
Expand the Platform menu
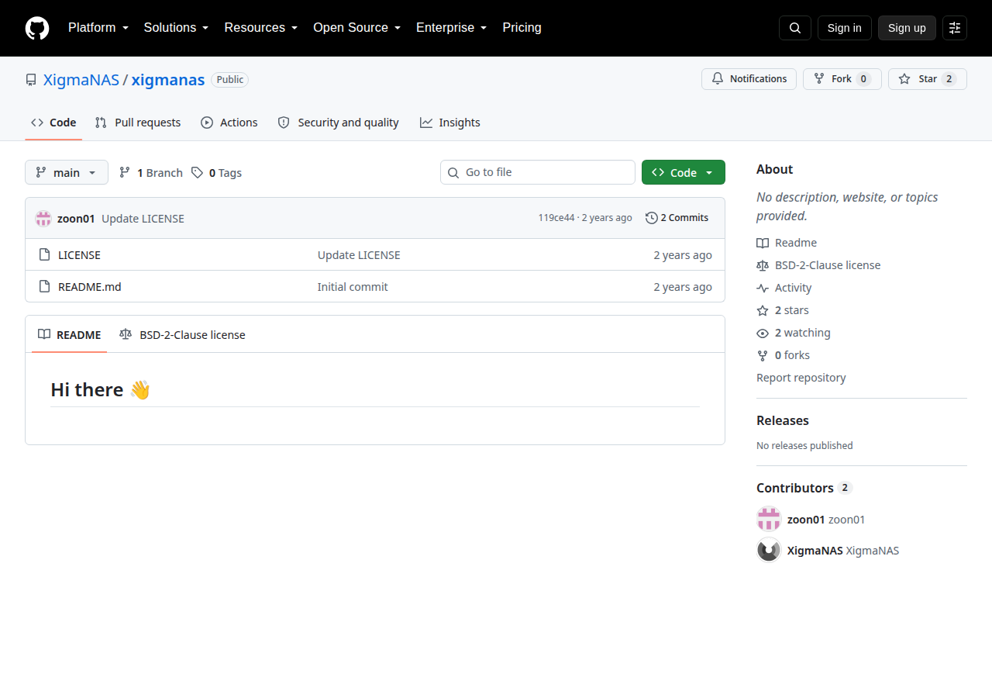tap(98, 28)
